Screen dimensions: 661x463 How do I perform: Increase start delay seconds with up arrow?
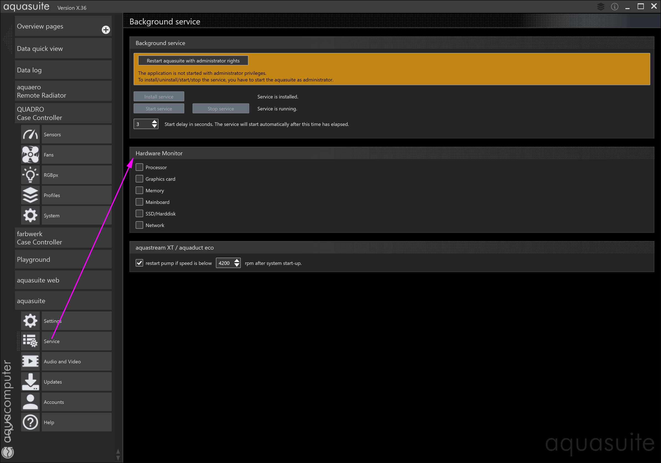[155, 122]
